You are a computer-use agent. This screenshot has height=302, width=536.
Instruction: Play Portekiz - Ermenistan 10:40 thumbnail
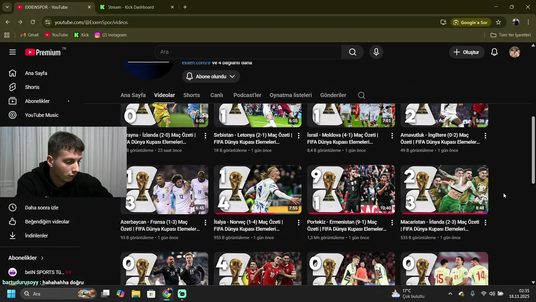point(351,190)
